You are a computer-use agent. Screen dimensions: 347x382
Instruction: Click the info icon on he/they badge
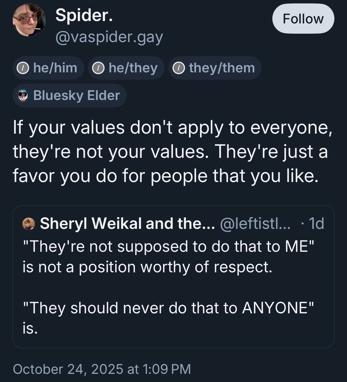coord(98,68)
